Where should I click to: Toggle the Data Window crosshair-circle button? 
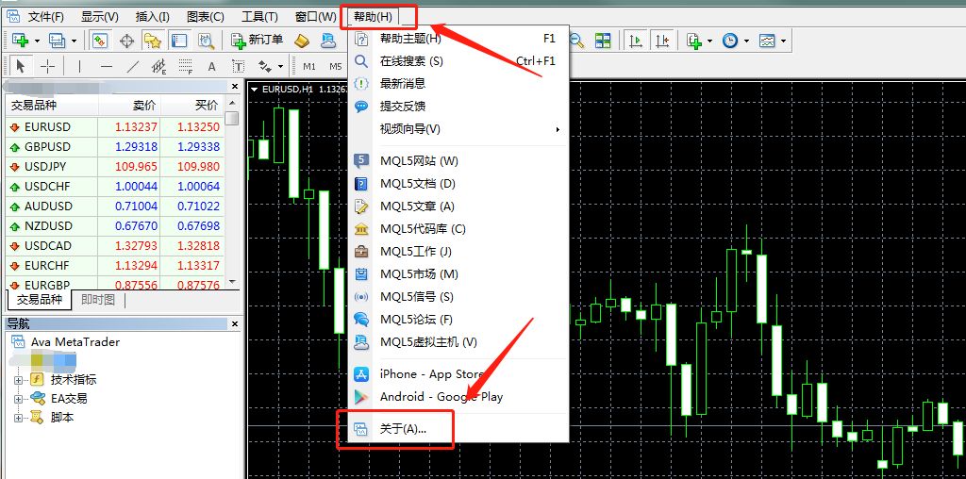pyautogui.click(x=126, y=41)
